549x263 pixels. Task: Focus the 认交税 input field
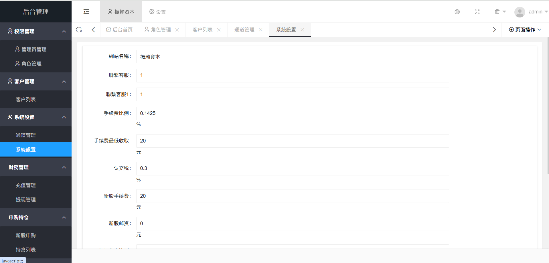293,169
